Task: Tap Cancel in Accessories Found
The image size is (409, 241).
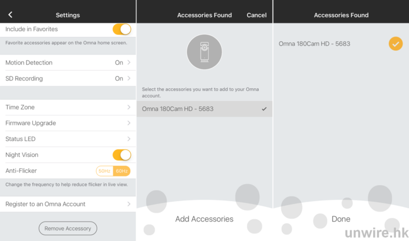Action: click(x=256, y=15)
